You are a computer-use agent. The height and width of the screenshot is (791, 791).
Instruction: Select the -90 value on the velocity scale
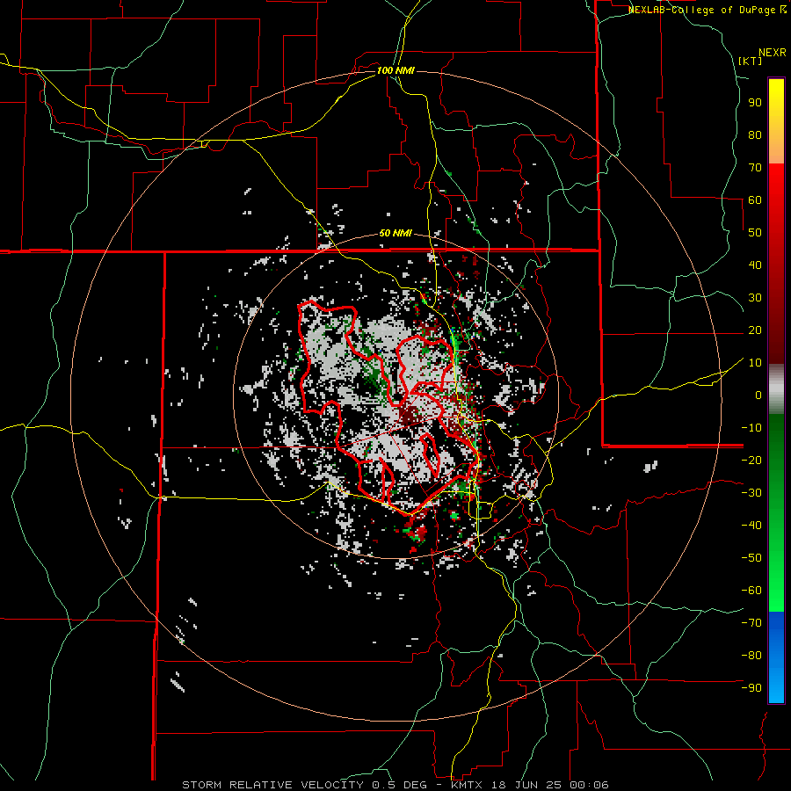751,688
